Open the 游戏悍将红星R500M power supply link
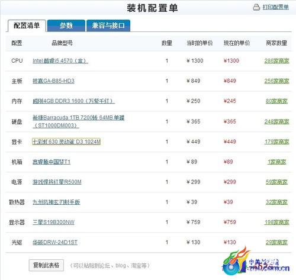The height and width of the screenshot is (280, 296). pyautogui.click(x=57, y=182)
